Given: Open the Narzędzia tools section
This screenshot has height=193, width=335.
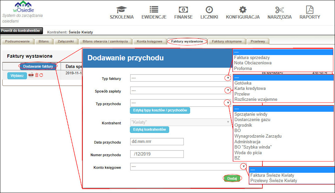Looking at the screenshot, I should pyautogui.click(x=279, y=13).
